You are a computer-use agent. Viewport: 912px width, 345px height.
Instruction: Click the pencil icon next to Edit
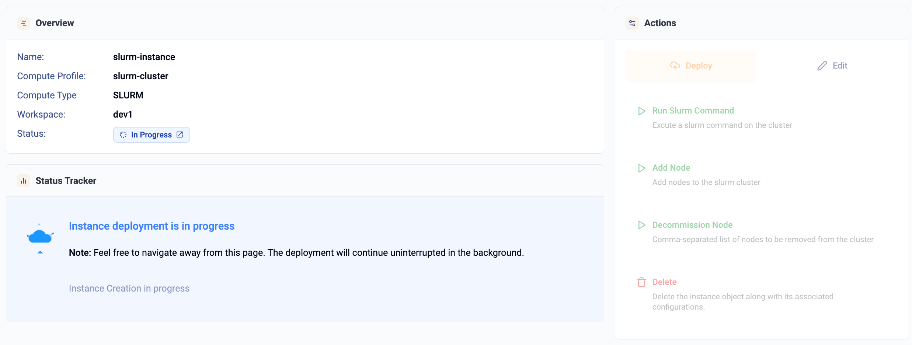(822, 66)
